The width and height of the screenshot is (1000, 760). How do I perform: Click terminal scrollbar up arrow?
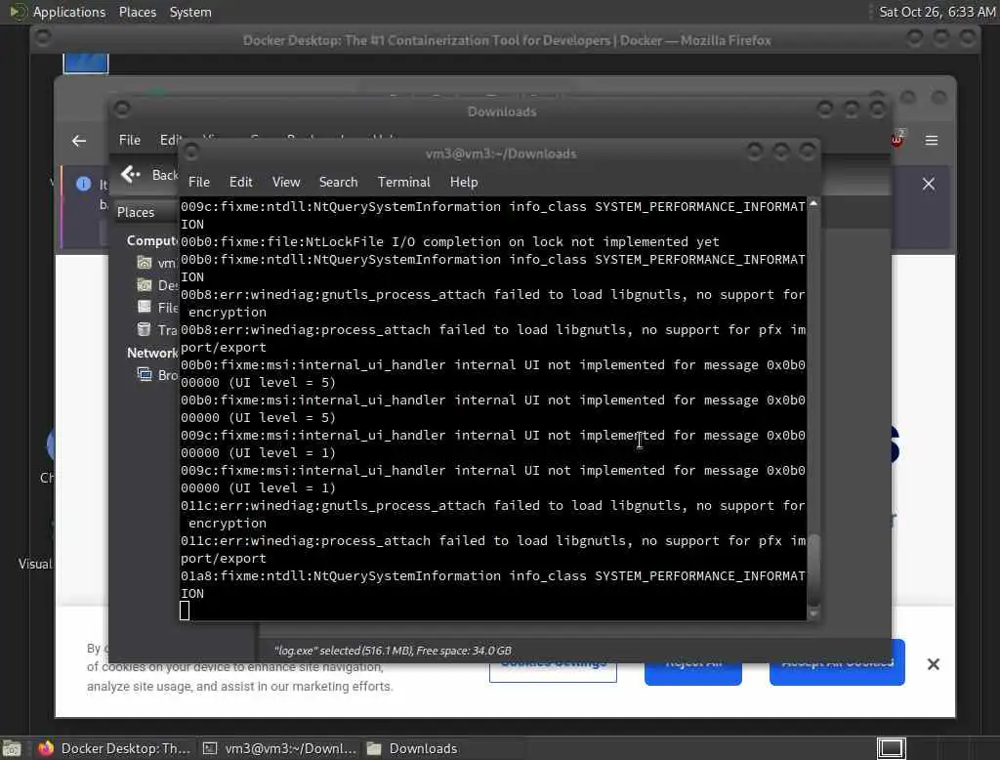tap(813, 203)
